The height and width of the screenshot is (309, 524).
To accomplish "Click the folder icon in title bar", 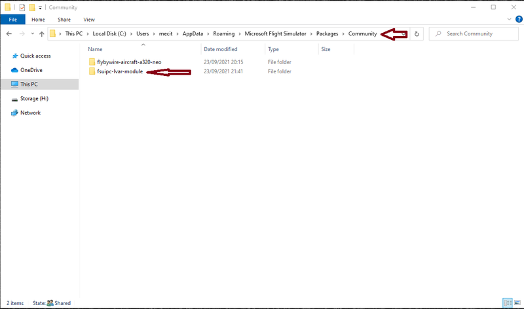I will (x=7, y=7).
